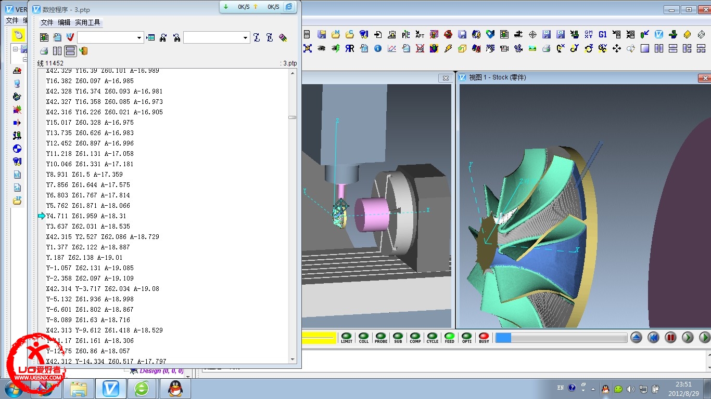
Task: Click the G1 toolbar icon
Action: coord(603,34)
